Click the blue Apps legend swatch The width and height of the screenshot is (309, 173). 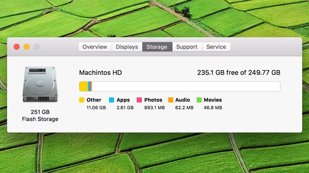pos(112,100)
